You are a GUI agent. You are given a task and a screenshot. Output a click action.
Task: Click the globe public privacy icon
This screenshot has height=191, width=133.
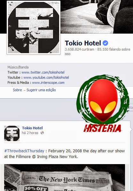pos(42,133)
